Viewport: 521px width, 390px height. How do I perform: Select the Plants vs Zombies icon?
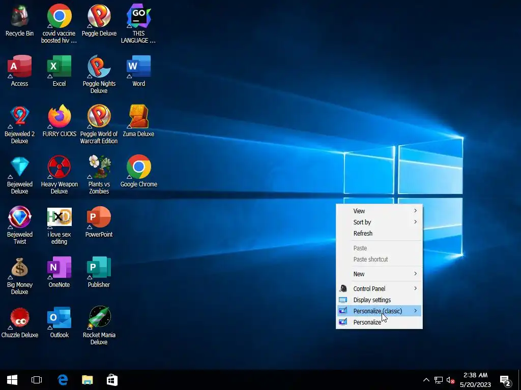pos(99,175)
